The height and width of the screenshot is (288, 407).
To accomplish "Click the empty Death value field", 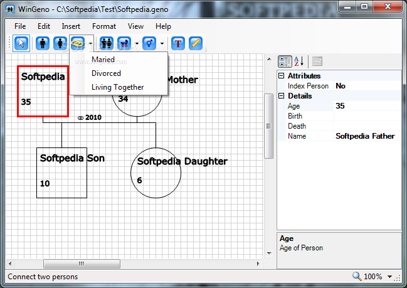I will tap(367, 126).
